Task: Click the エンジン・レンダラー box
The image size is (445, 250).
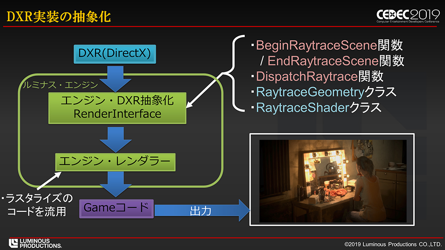Action: [115, 162]
